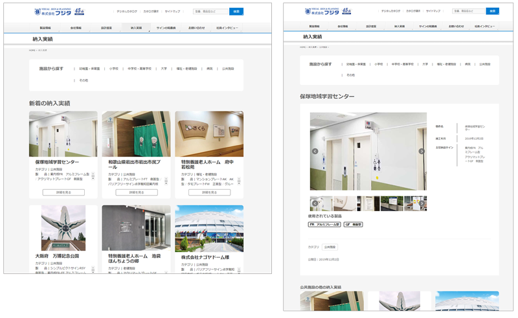Filter by その他 on right page
The height and width of the screenshot is (318, 518).
tap(350, 75)
